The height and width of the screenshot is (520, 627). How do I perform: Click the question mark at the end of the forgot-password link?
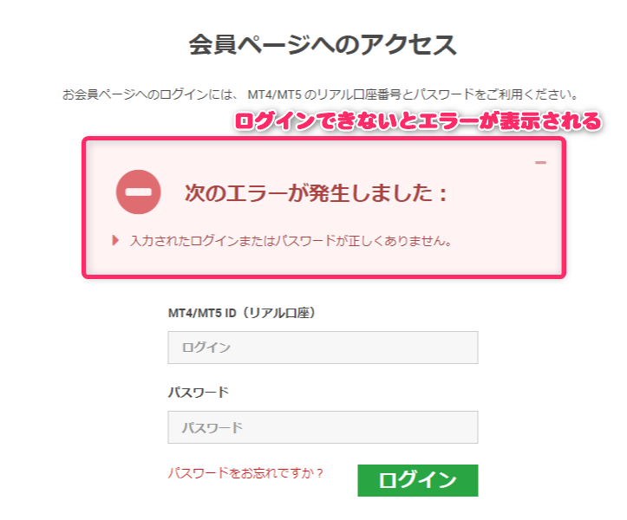point(319,473)
